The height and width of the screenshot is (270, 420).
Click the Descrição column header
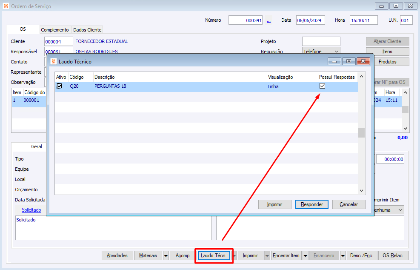point(180,77)
